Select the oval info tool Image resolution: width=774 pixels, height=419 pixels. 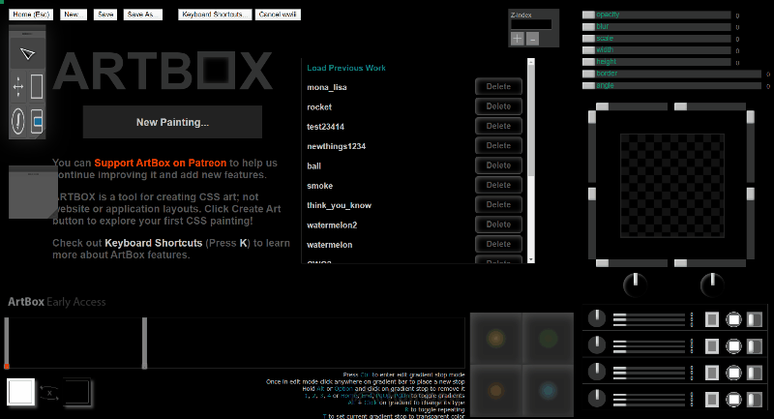18,121
